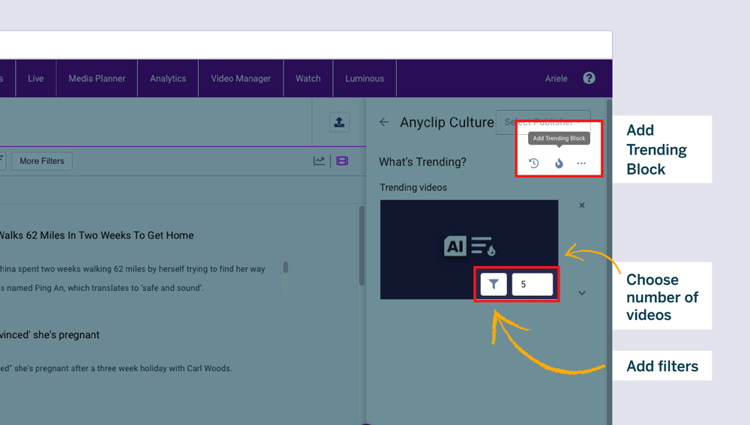
Task: Switch to the film strip view icon
Action: (342, 161)
